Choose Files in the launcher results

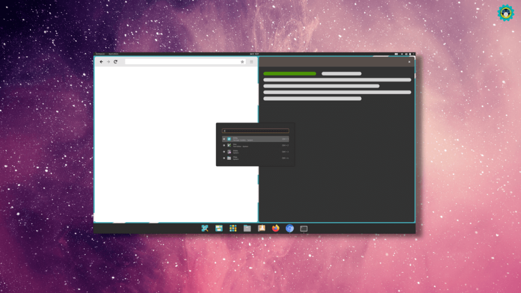(x=255, y=158)
